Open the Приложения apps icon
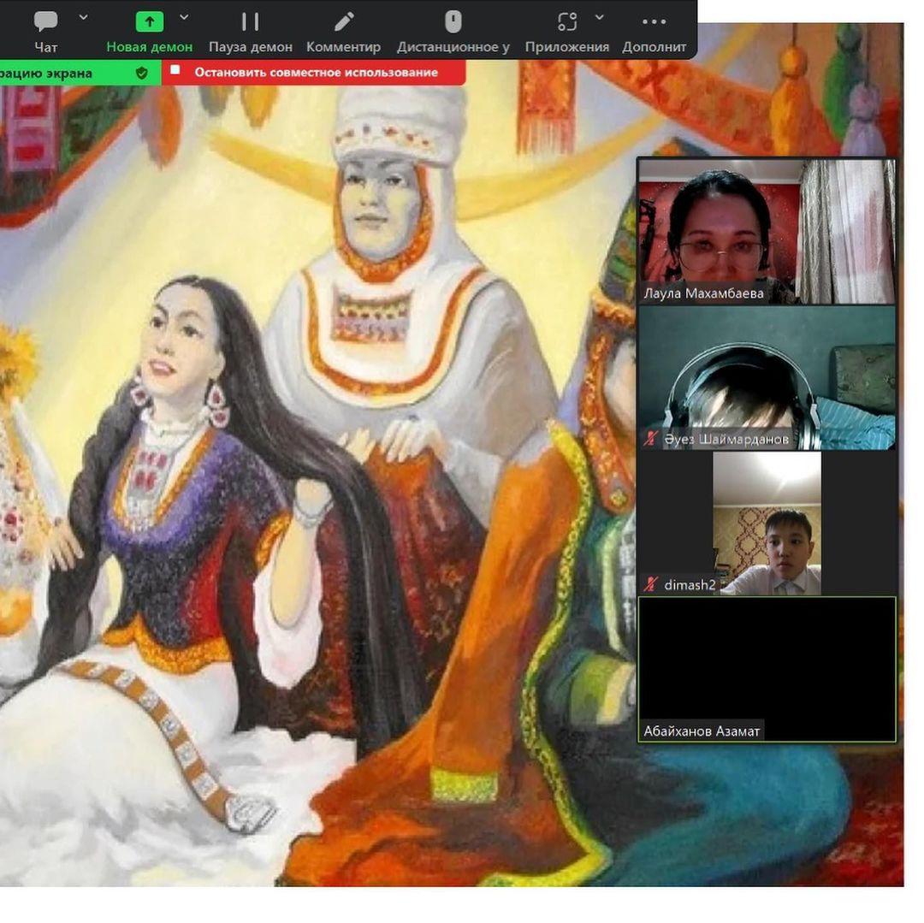Image resolution: width=924 pixels, height=923 pixels. [567, 21]
